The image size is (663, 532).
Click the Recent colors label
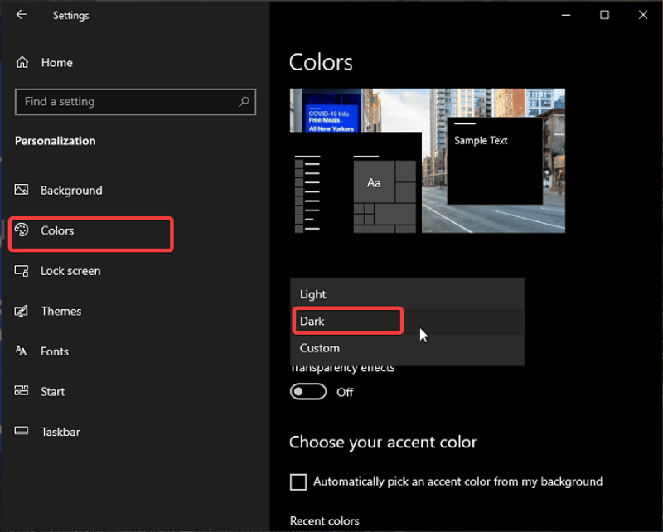point(324,521)
